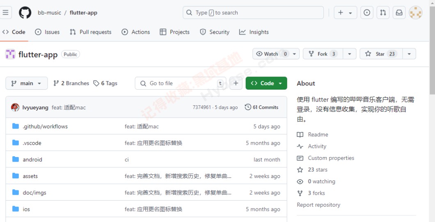Open commit hash 7374961
The height and width of the screenshot is (222, 435).
point(201,107)
